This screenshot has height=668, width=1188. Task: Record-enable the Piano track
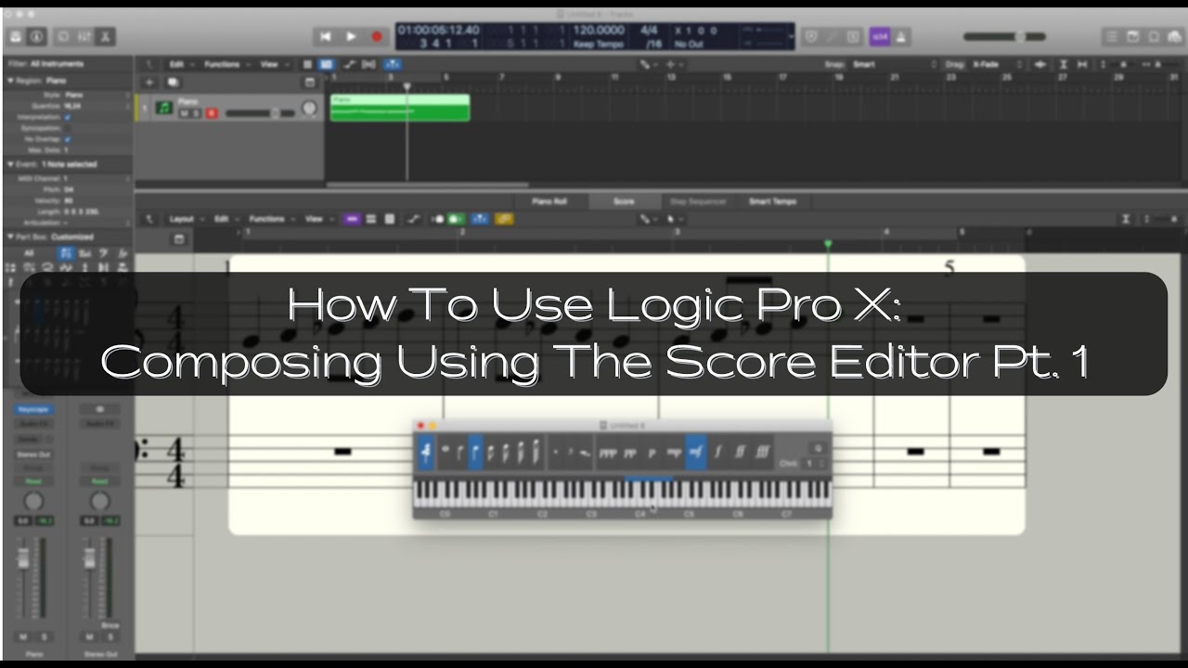[x=212, y=112]
